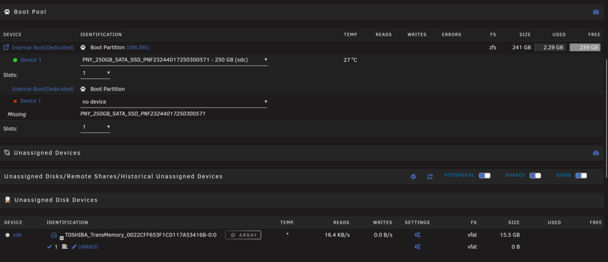This screenshot has width=608, height=262.
Task: Click the 16.4 KB/s reads value
Action: click(x=337, y=235)
